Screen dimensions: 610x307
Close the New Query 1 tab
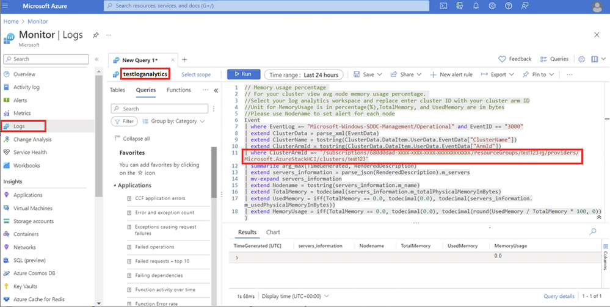pos(172,60)
